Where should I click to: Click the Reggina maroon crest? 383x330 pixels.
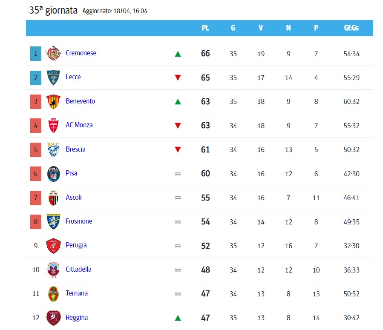point(54,318)
